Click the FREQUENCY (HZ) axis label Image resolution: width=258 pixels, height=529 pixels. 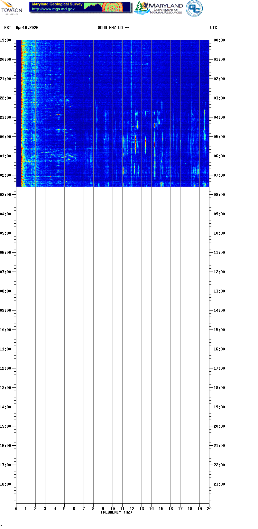tap(116, 512)
